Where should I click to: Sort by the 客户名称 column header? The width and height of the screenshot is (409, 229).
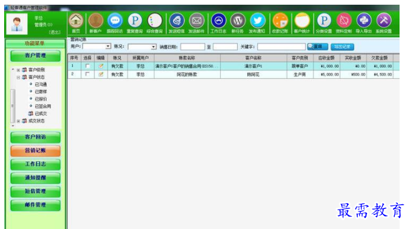(253, 58)
